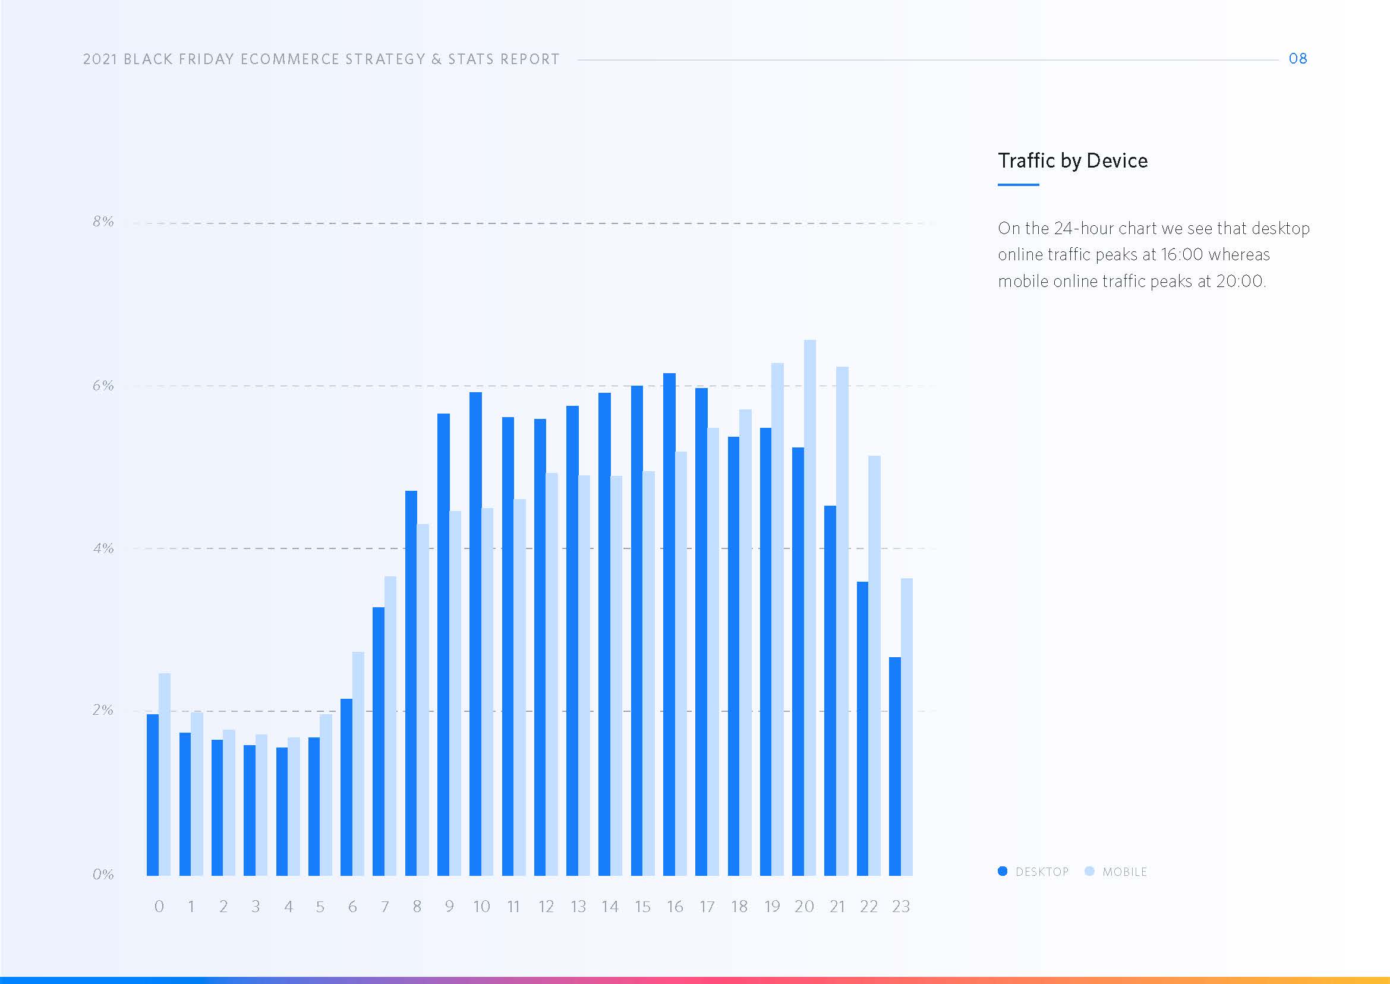Click the descriptive paragraph about traffic peaks
Screen dimensions: 1390x984
[1153, 254]
